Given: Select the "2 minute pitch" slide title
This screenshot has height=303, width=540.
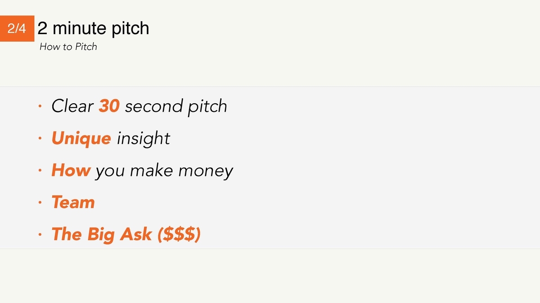Looking at the screenshot, I should click(94, 28).
